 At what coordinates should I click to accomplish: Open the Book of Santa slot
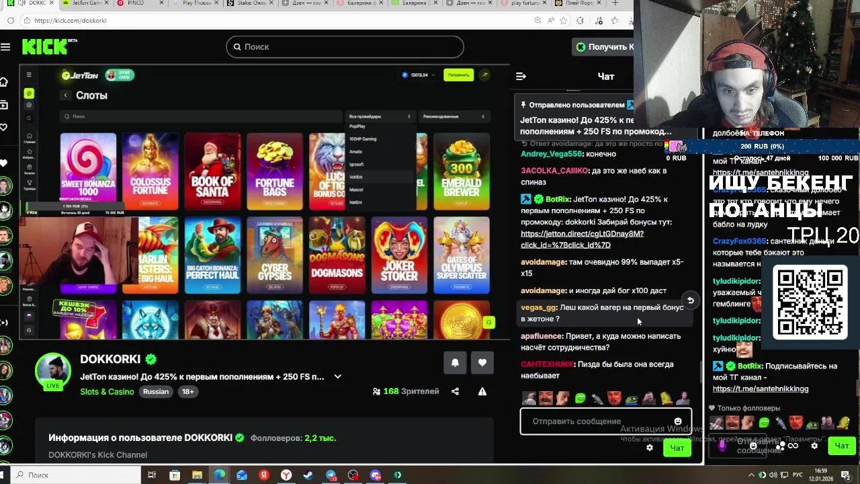(x=212, y=172)
